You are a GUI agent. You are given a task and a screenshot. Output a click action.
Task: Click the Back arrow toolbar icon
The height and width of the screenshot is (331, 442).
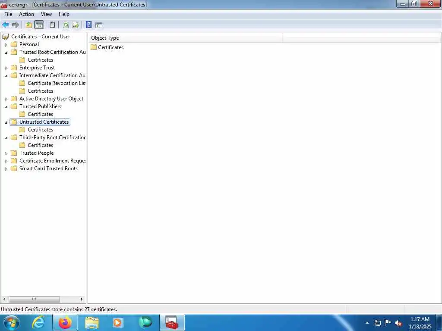[6, 25]
